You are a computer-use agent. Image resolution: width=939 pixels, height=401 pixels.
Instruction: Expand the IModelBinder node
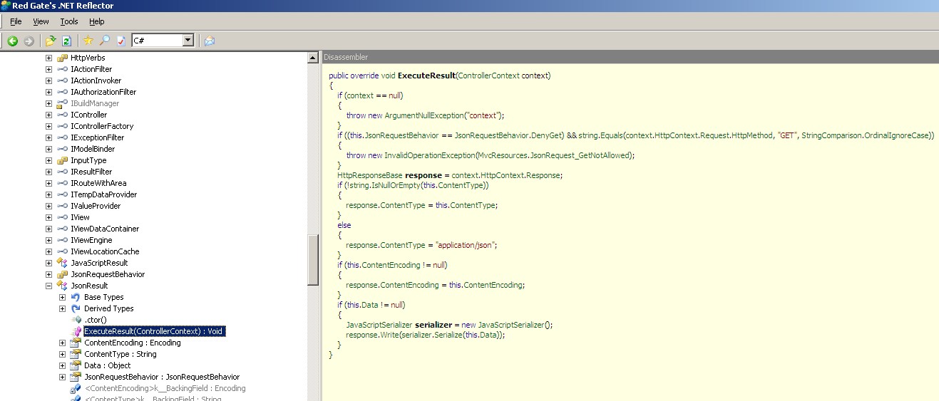(x=48, y=149)
